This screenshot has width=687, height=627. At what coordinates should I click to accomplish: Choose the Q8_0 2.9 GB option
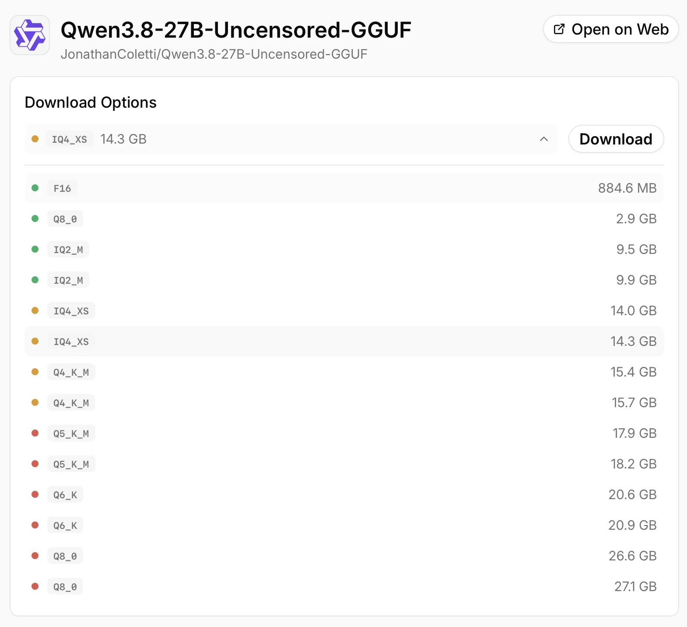[344, 218]
